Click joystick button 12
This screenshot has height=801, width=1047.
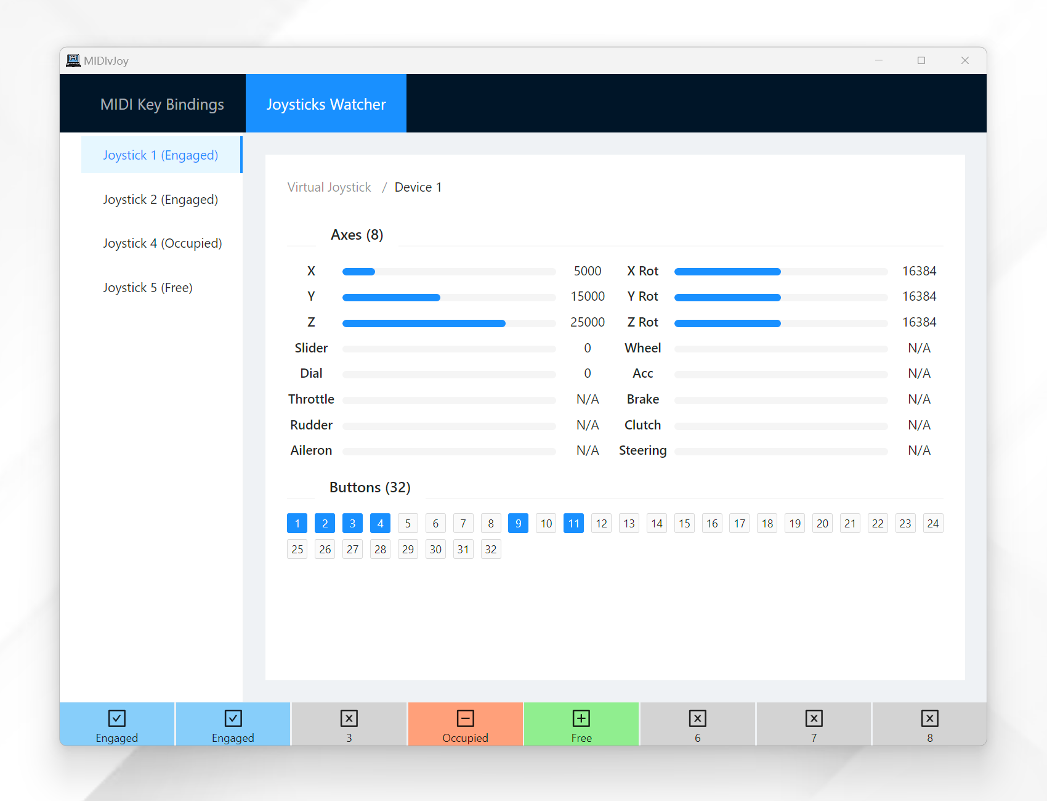(x=602, y=523)
